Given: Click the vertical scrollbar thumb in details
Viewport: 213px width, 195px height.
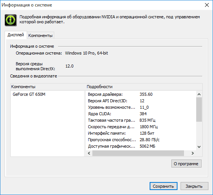Looking at the screenshot, I should click(x=199, y=110).
